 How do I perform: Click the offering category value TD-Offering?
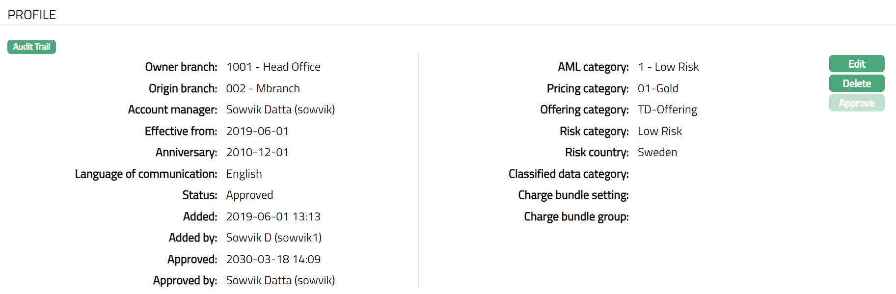(x=667, y=109)
